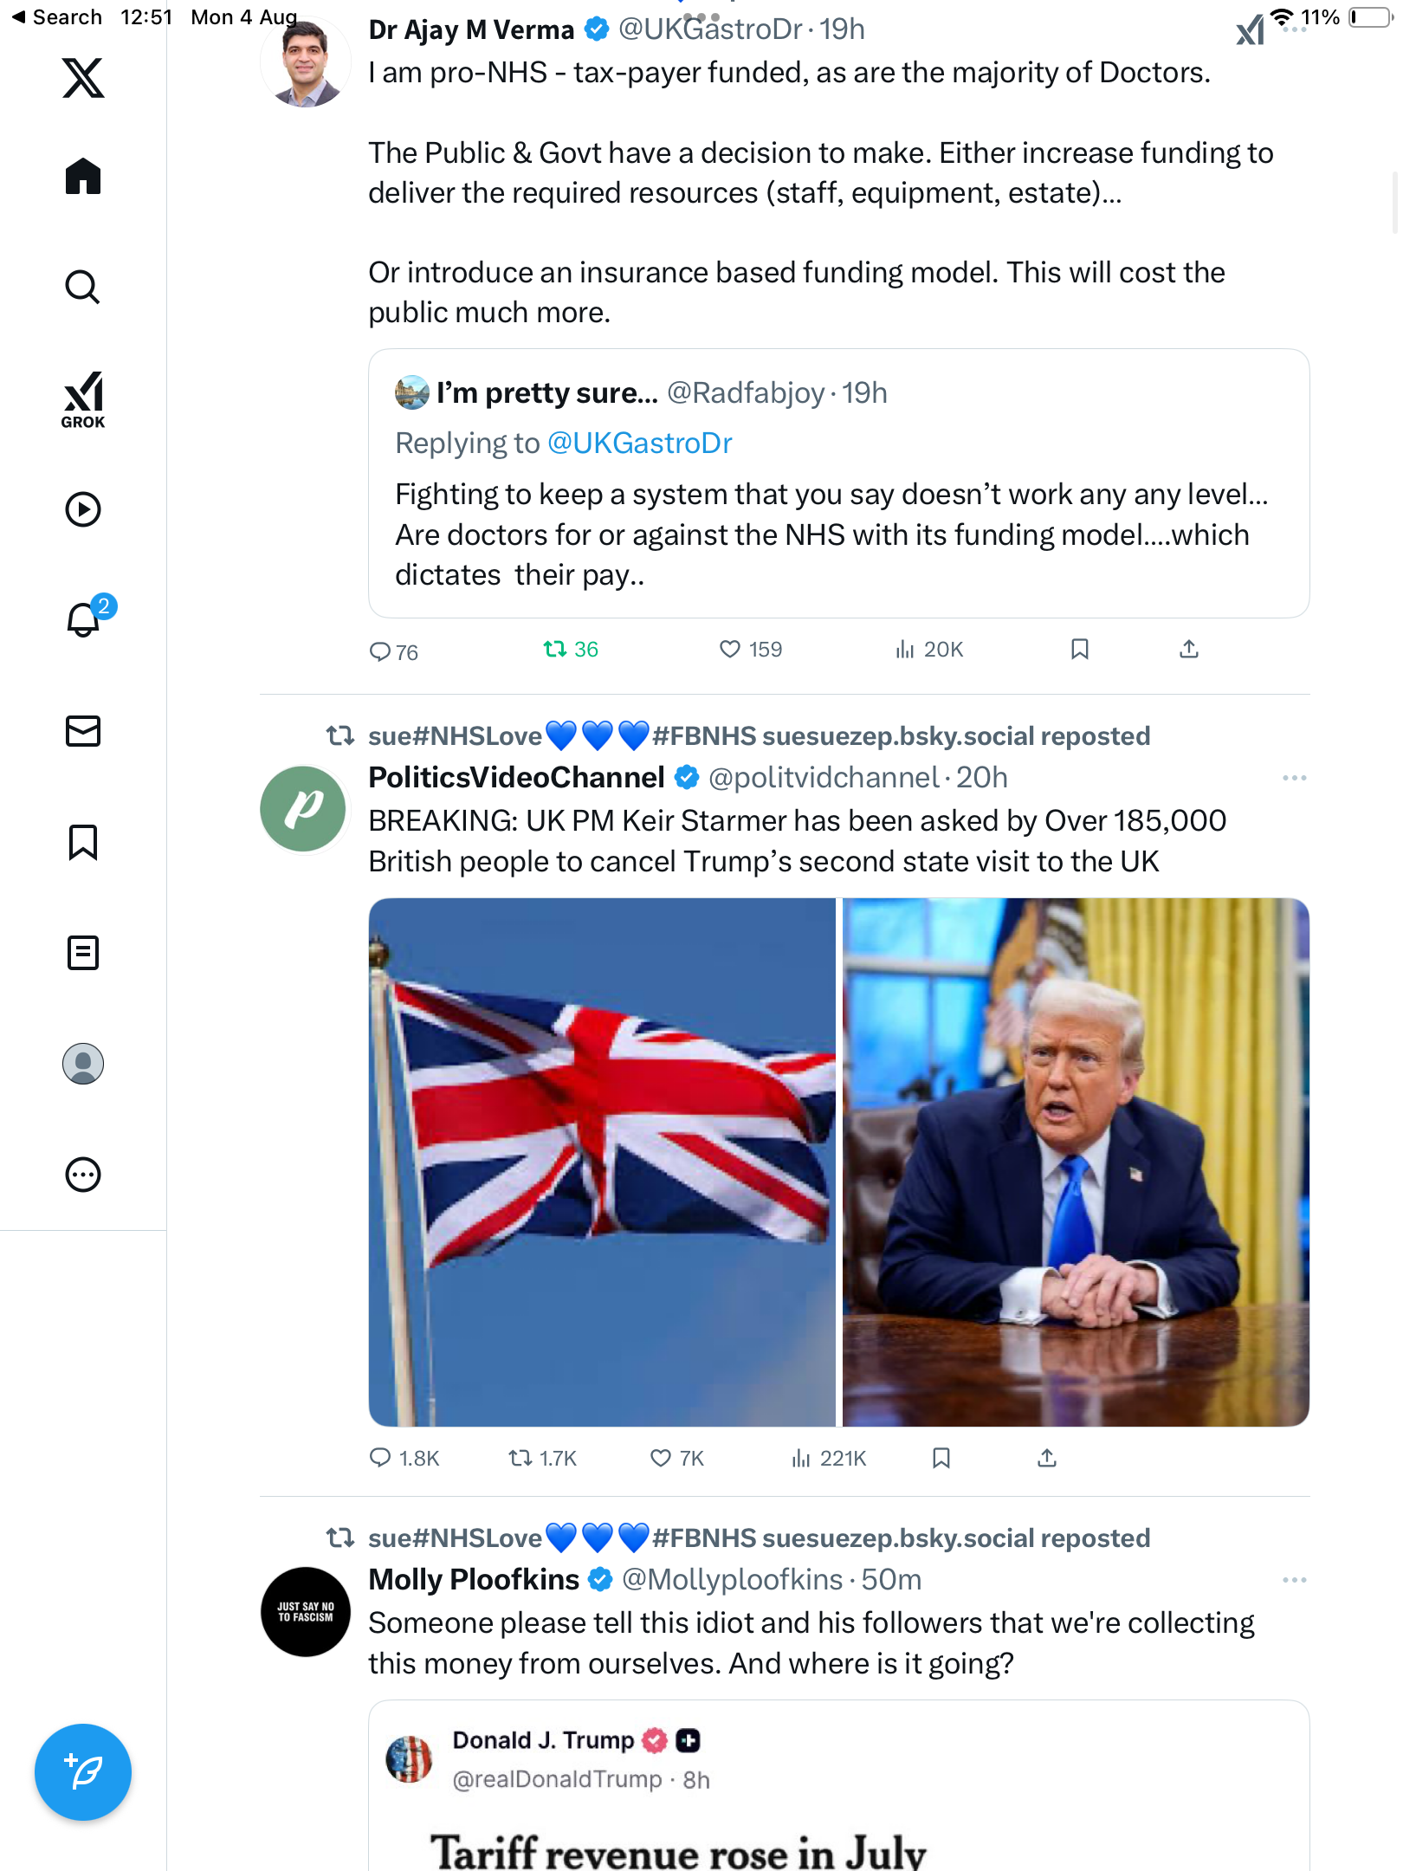Expand the sidebar More circle menu

tap(83, 1175)
